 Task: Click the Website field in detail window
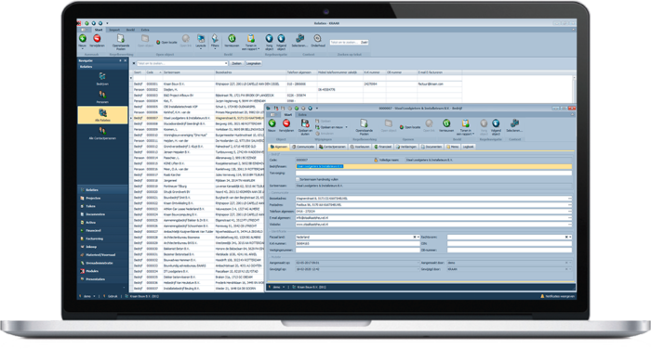click(x=433, y=225)
